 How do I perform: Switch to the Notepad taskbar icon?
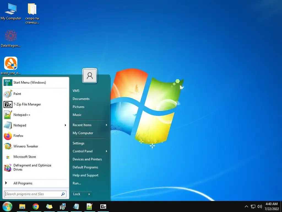(76, 206)
